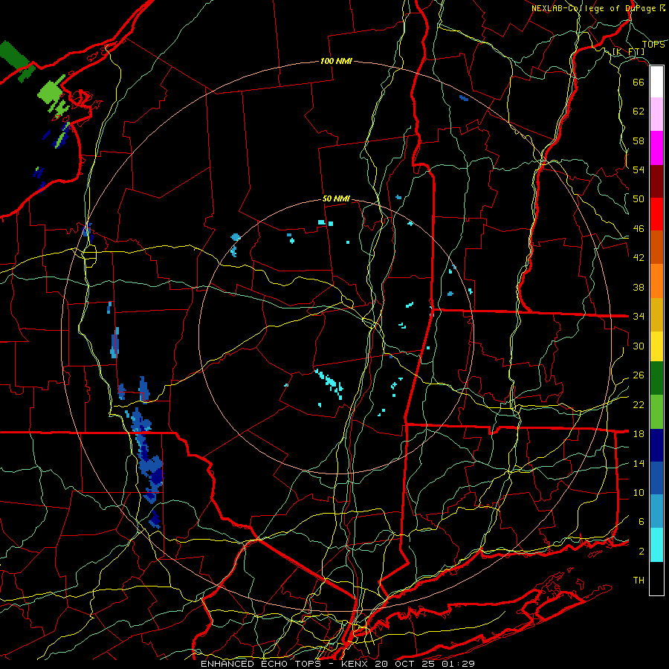Screen dimensions: 669x669
Task: Click the light pink legend swatch
Action: pos(656,114)
